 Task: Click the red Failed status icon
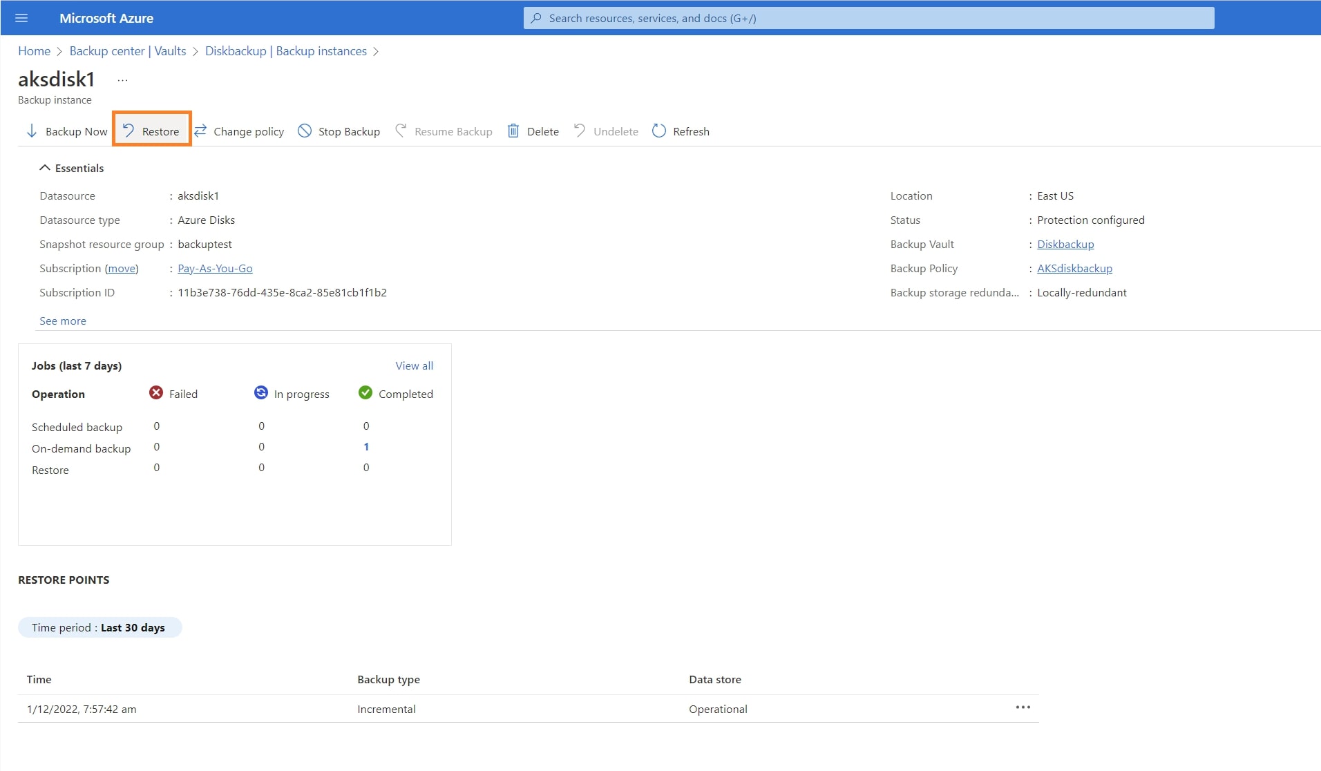(156, 392)
